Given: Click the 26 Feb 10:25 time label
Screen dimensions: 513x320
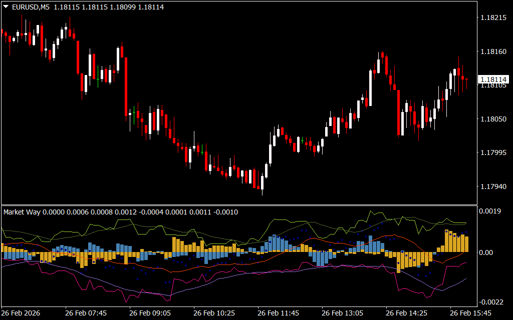Looking at the screenshot, I should 214,313.
